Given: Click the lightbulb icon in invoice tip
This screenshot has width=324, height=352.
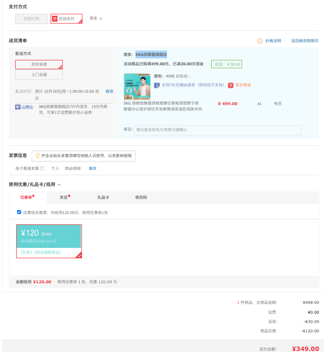Looking at the screenshot, I should (x=38, y=156).
